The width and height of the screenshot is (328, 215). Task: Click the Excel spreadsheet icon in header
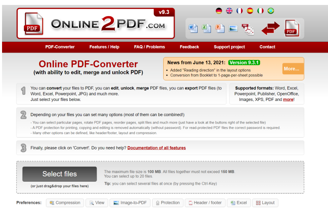(206, 28)
